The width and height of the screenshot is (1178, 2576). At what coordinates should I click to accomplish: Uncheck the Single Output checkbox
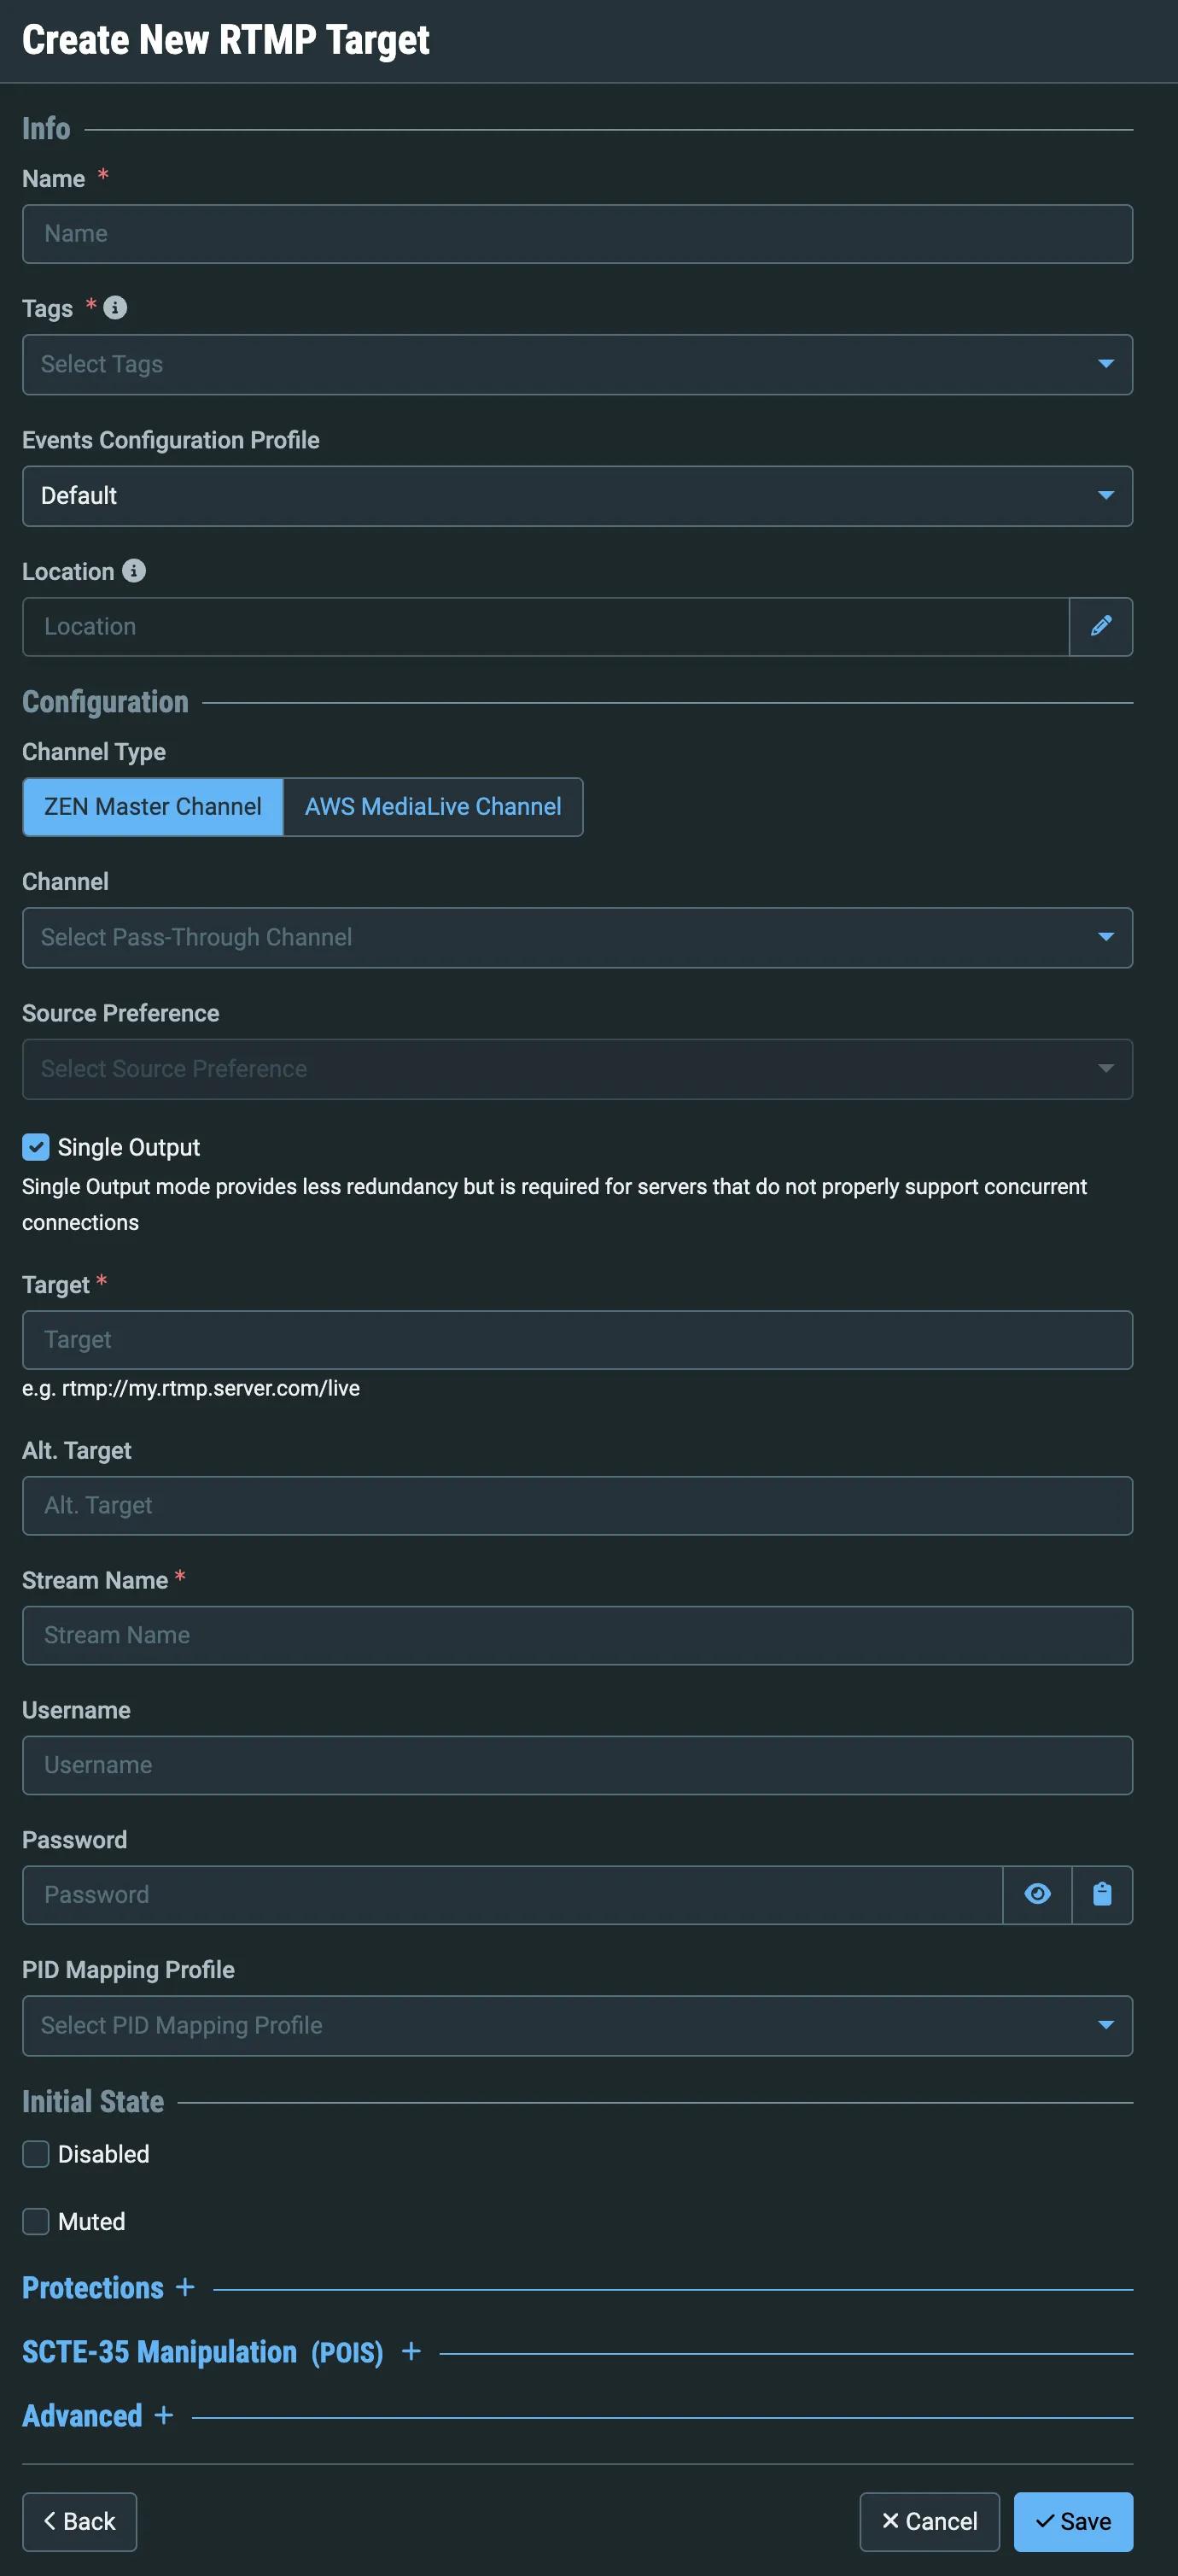(36, 1147)
